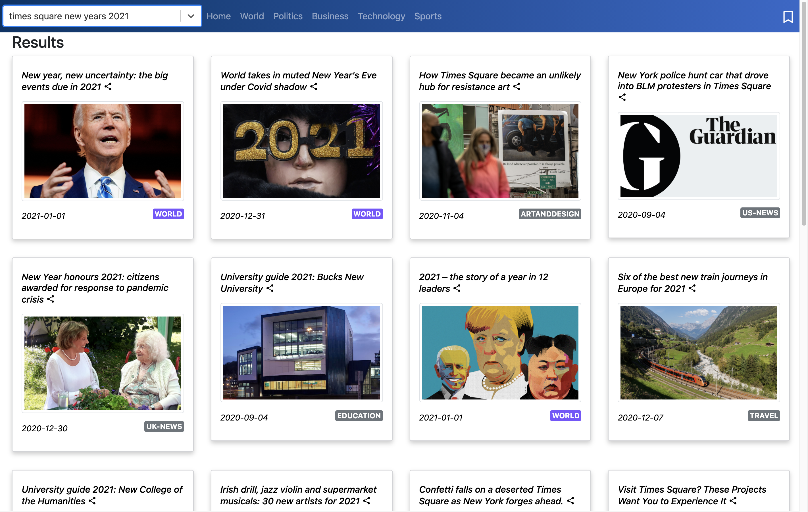Screen dimensions: 808x512
Task: Open 'Irish drill, jazz violin' headline
Action: point(298,495)
